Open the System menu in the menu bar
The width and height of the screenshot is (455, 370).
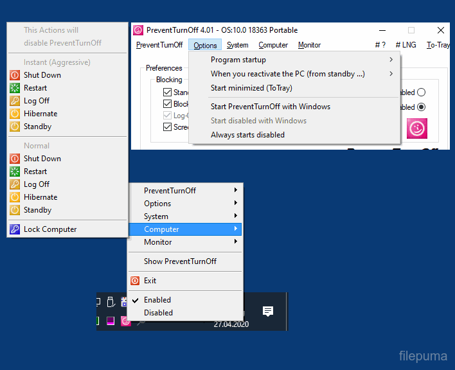pyautogui.click(x=237, y=45)
